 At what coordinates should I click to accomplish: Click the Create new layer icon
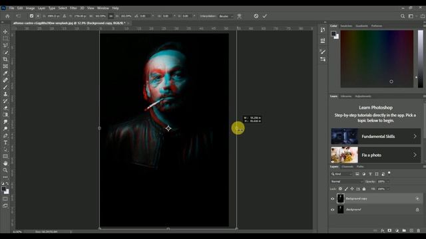[x=411, y=230]
